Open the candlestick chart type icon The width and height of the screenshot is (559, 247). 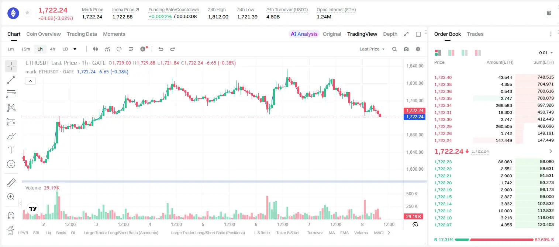[x=96, y=49]
